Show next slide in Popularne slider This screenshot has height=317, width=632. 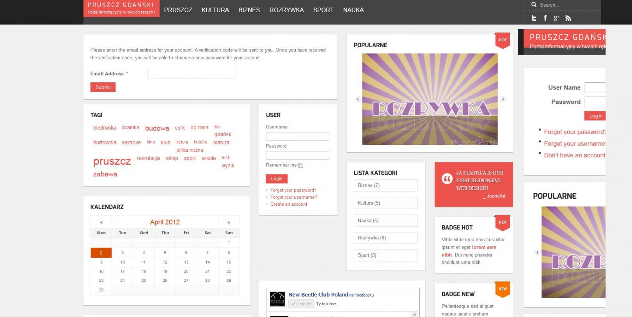(503, 99)
